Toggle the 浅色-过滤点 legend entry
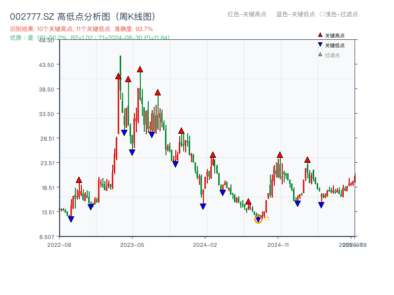Viewport: 394px width, 295px height. (x=342, y=14)
